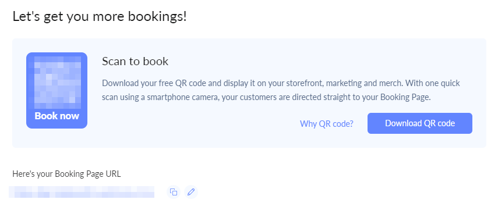Download the QR code
498x210 pixels.
pyautogui.click(x=420, y=123)
